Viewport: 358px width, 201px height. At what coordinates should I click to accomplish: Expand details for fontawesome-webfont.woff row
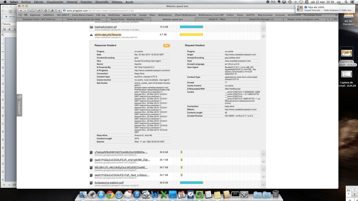pyautogui.click(x=264, y=184)
